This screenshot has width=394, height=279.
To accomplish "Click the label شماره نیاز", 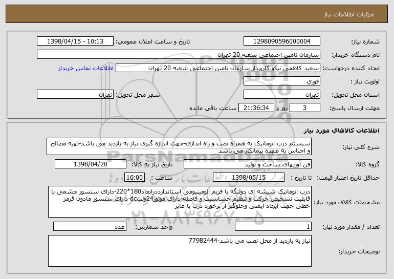I will click(366, 41).
